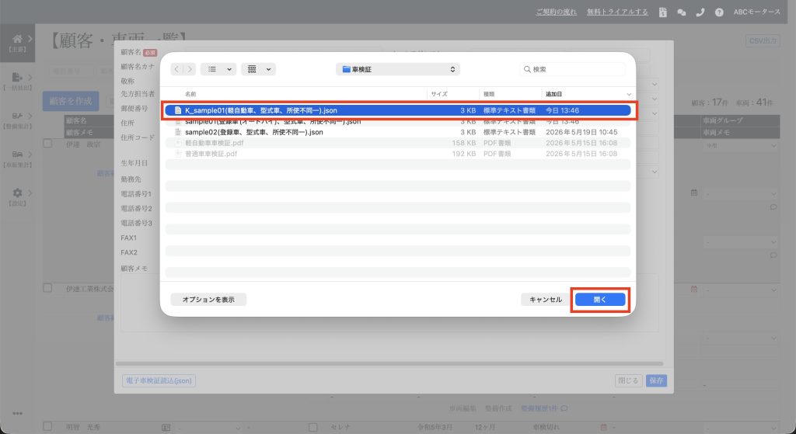Open the dropdown beside the 伊達工業 red calendar icon
This screenshot has width=796, height=434.
pyautogui.click(x=741, y=290)
